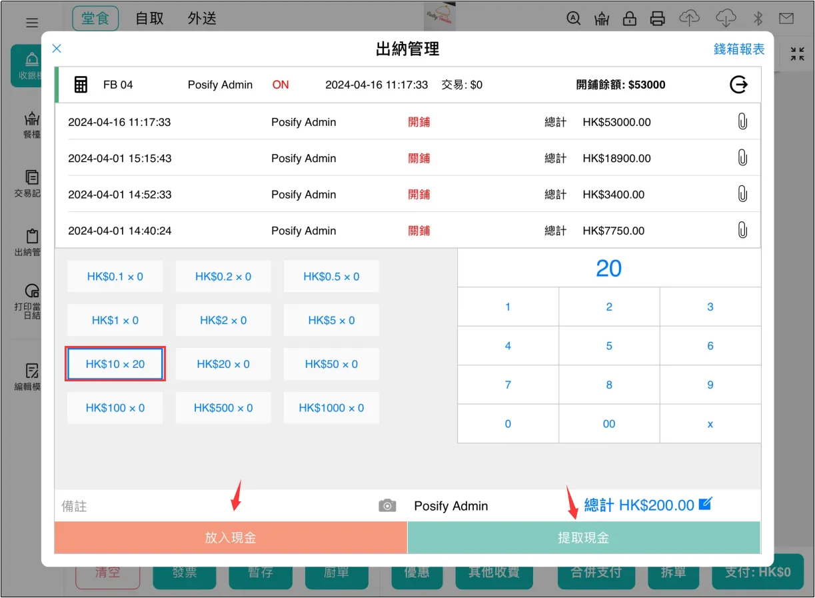Viewport: 815px width, 598px height.
Task: Open the 錢箱報表 link
Action: point(739,49)
